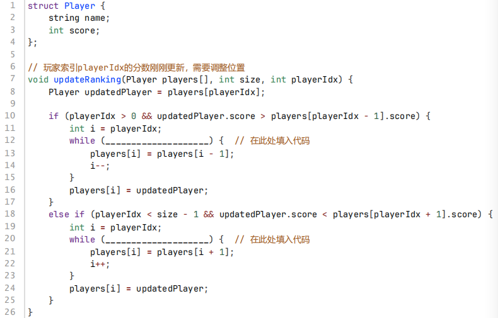
Task: Click 'int i = playerIdx;' on line 19
Action: click(115, 227)
